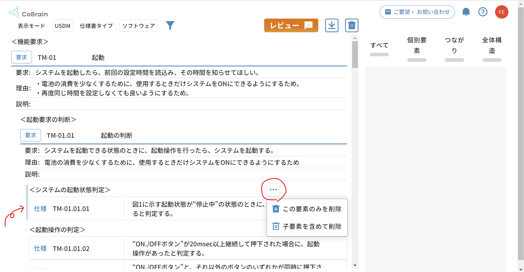Click the 仕様 label of TM-01.01.02
This screenshot has width=524, height=272.
coord(40,248)
